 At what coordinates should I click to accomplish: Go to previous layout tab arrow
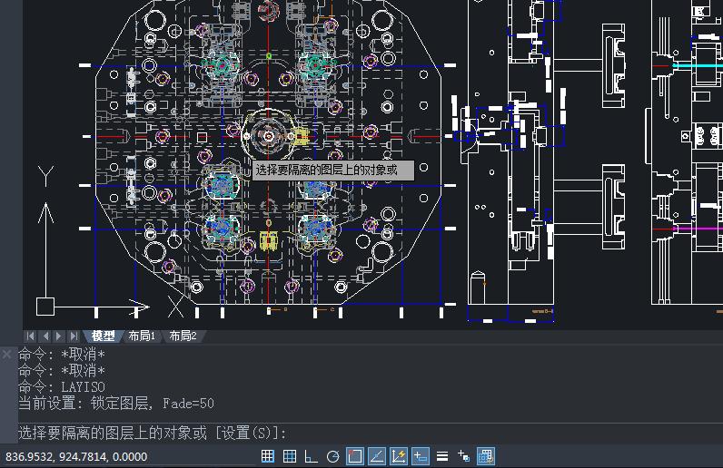click(45, 336)
